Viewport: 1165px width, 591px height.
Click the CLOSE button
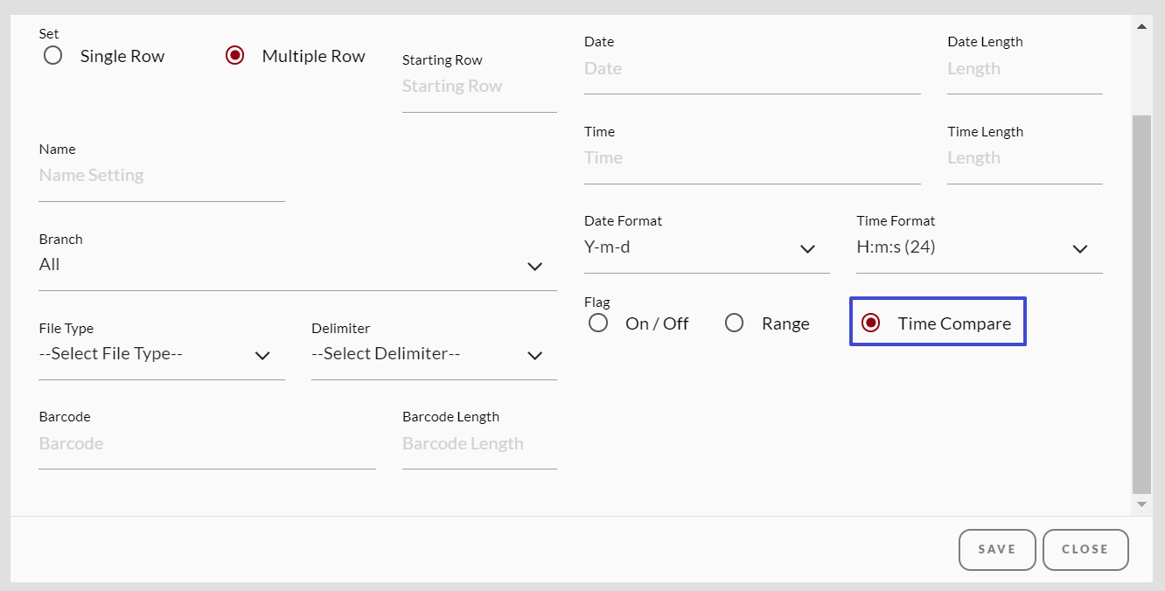tap(1085, 550)
